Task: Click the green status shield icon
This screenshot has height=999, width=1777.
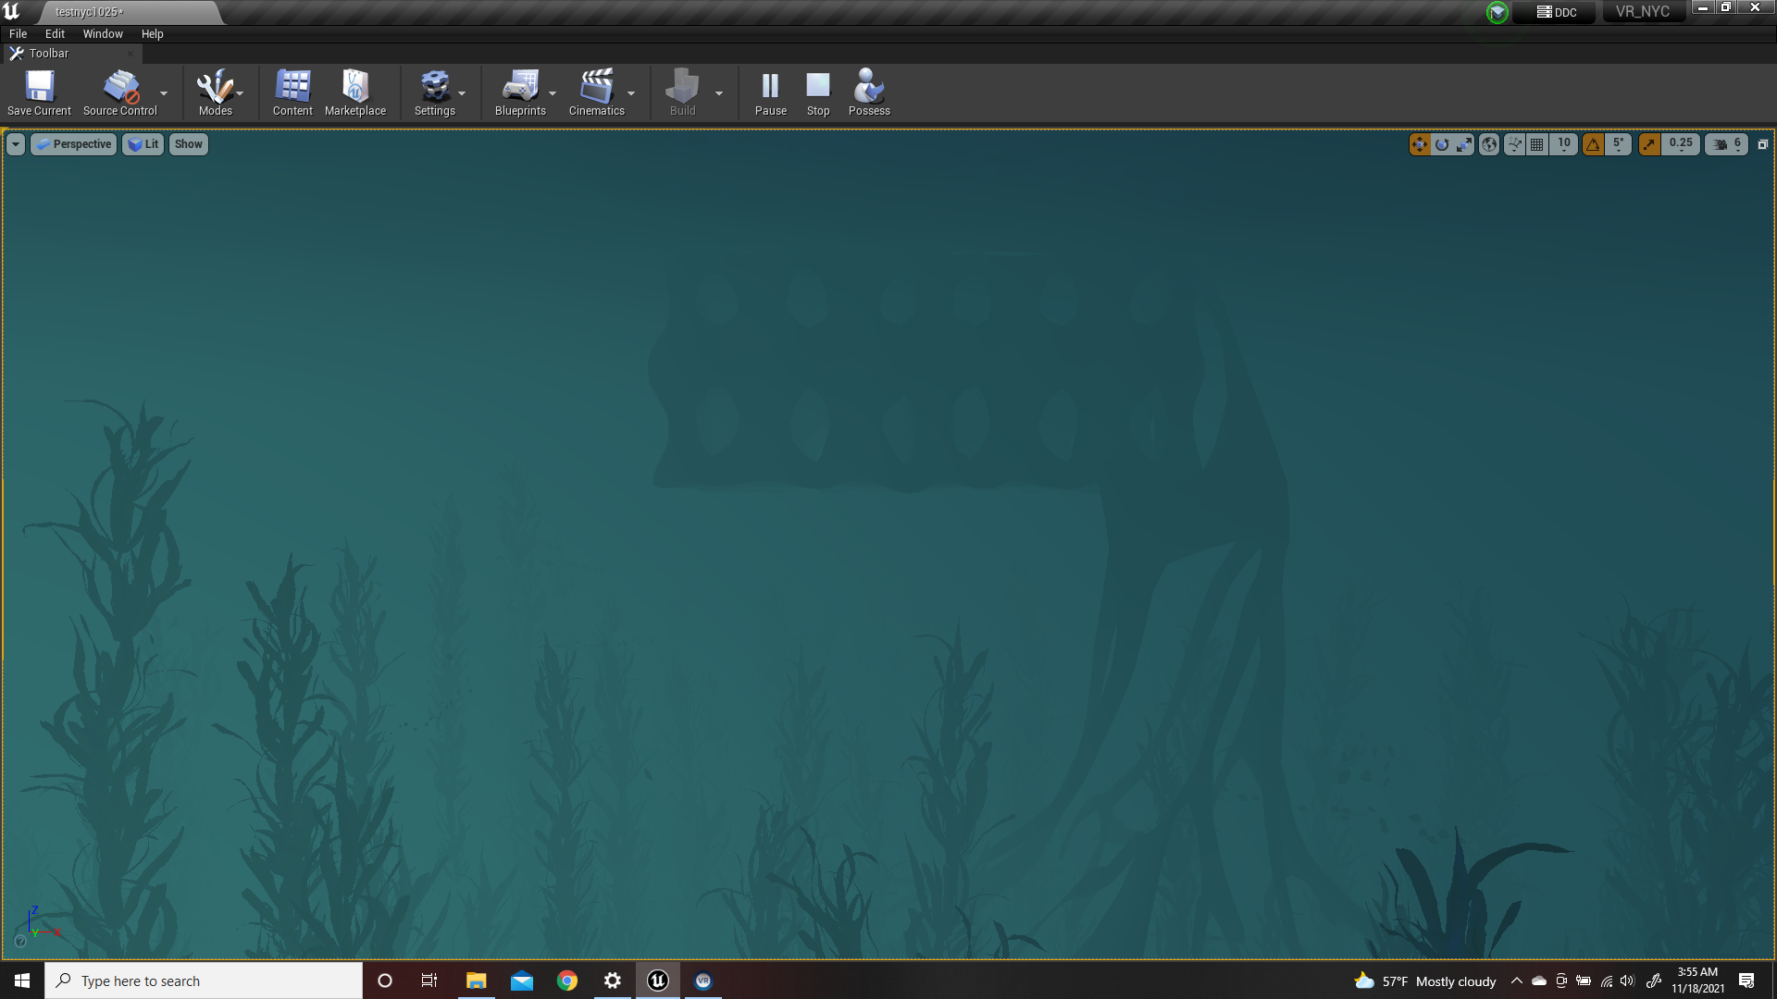Action: click(1497, 12)
